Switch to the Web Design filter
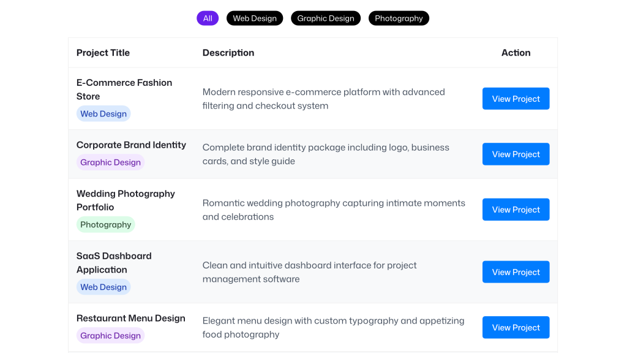The width and height of the screenshot is (627, 353). (x=254, y=18)
